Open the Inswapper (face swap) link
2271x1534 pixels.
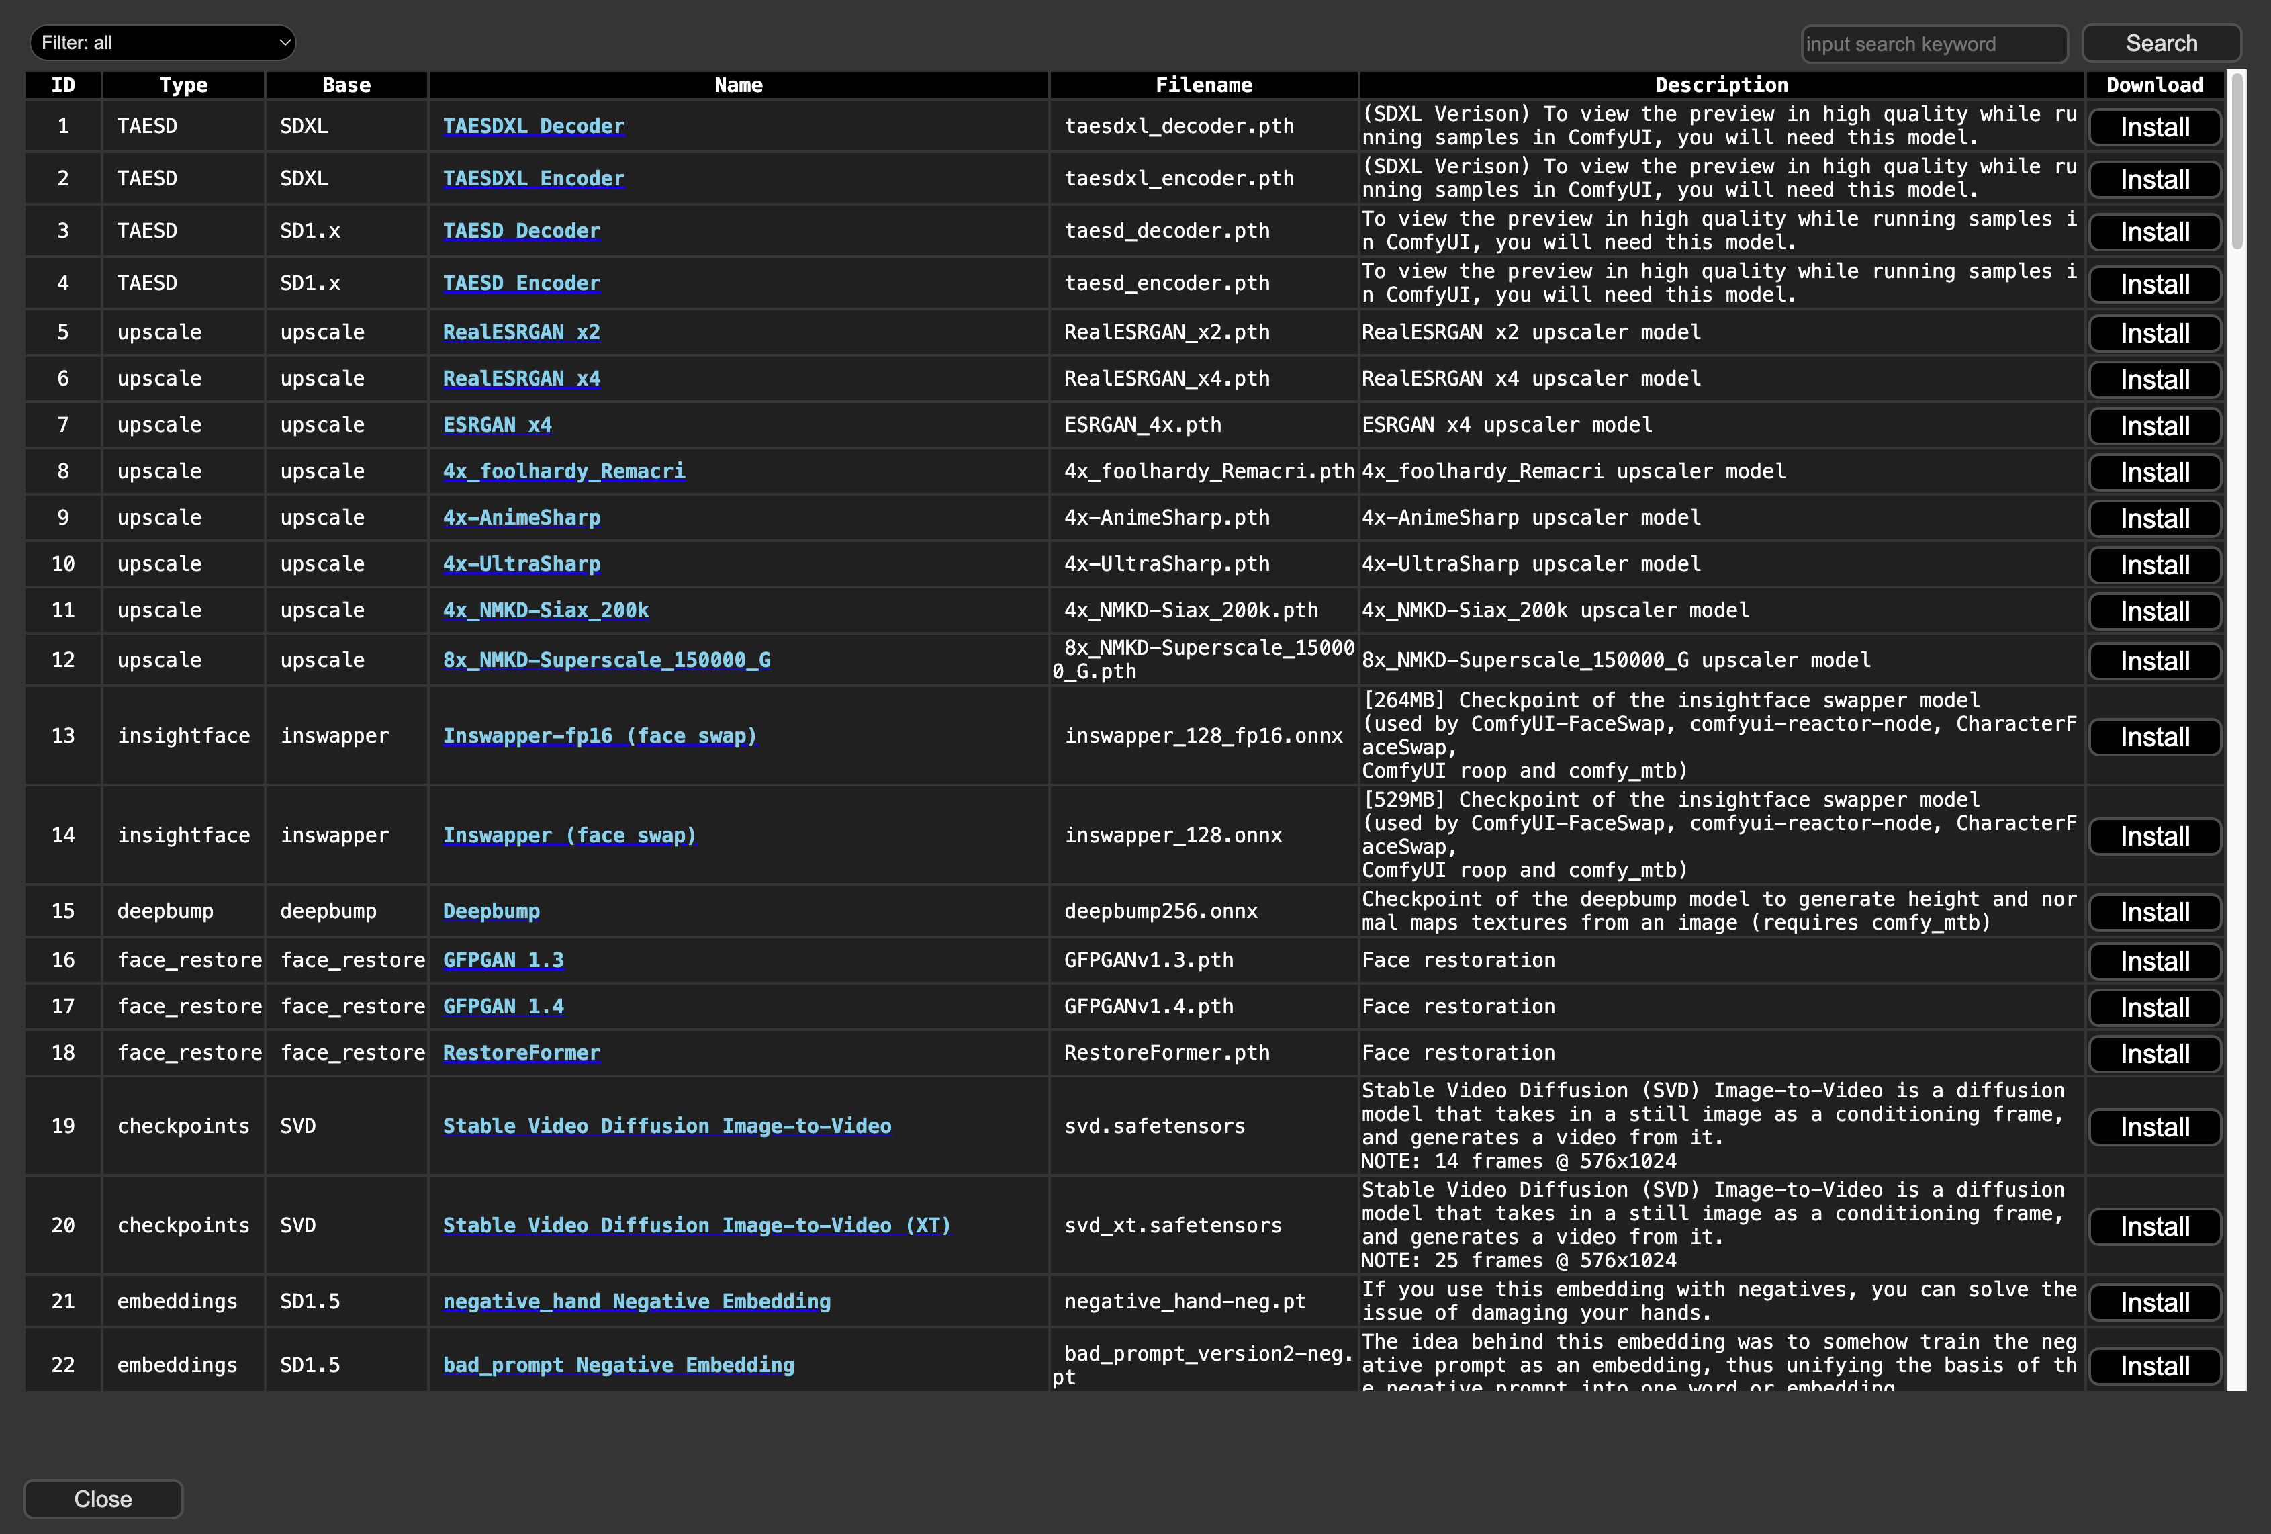tap(569, 836)
